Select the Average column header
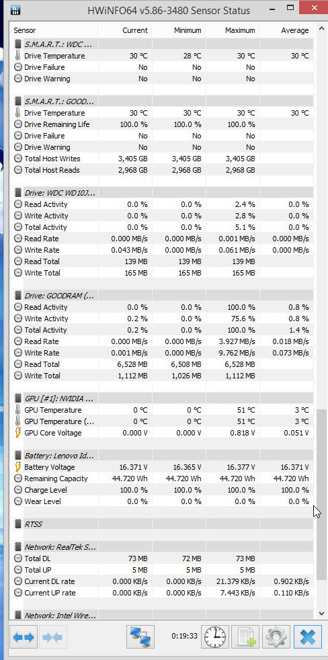Screen dimensions: 328x660 (286, 30)
